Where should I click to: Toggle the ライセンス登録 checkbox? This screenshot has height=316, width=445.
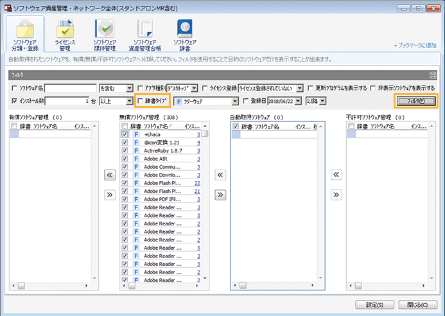click(205, 88)
